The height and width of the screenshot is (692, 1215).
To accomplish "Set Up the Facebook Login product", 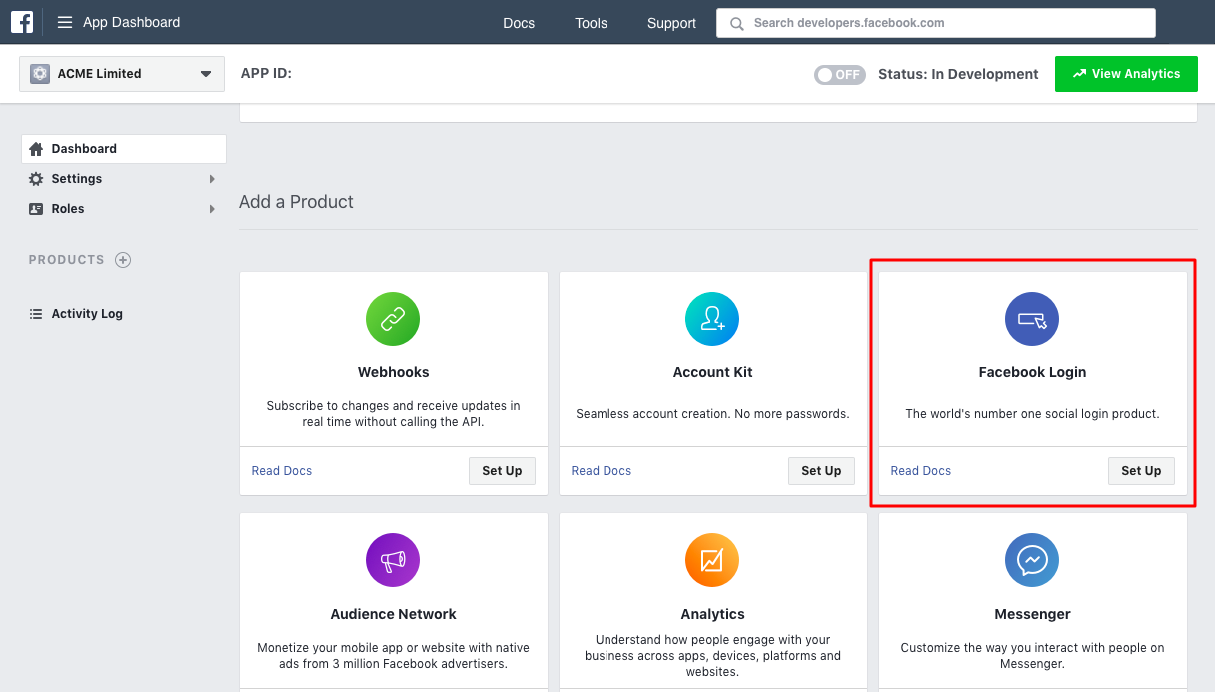I will [1141, 471].
